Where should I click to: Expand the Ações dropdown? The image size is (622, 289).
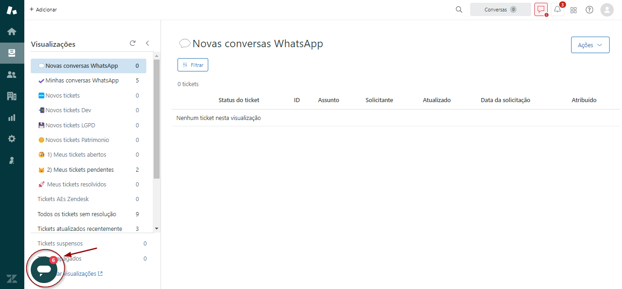pos(590,45)
